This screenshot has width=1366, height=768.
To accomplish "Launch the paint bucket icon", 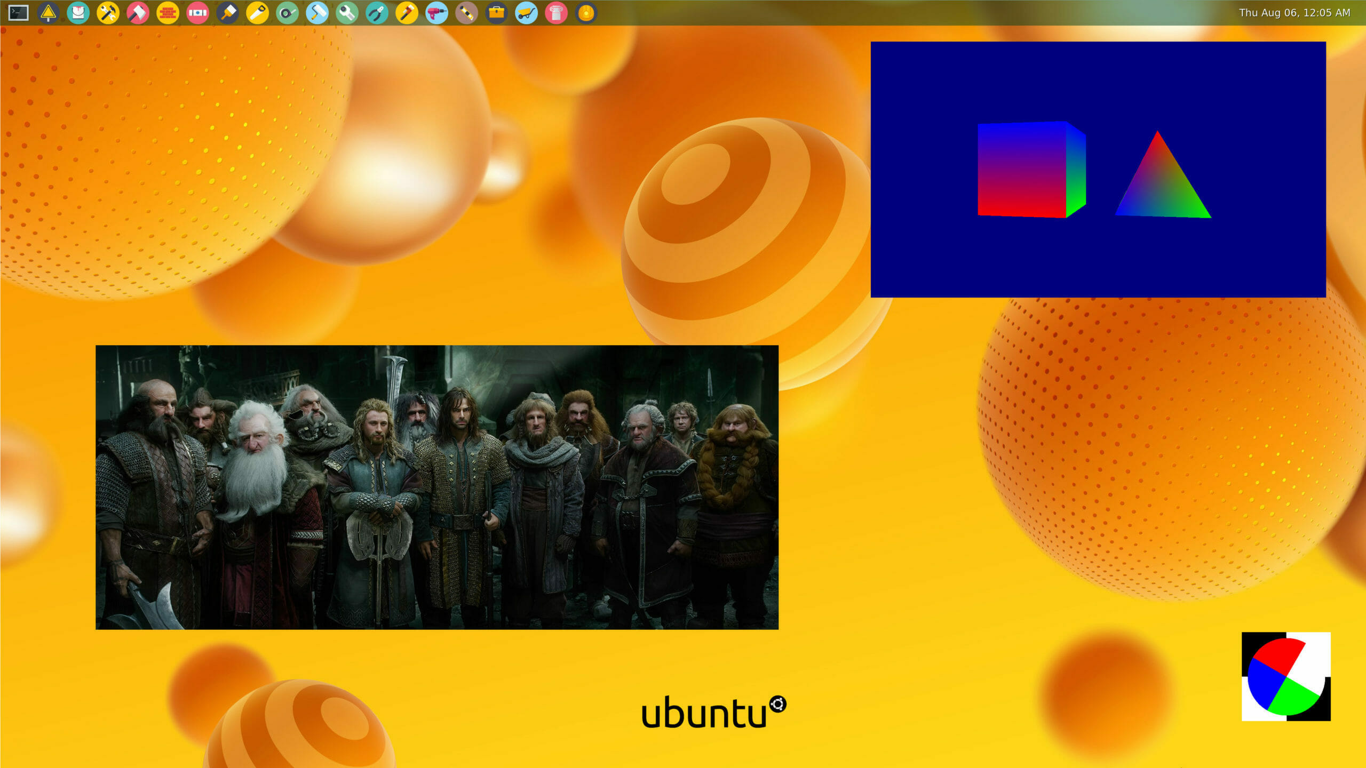I will [x=78, y=13].
